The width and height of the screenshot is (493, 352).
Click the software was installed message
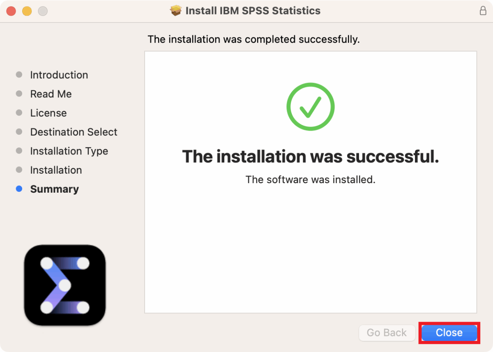[x=310, y=179]
